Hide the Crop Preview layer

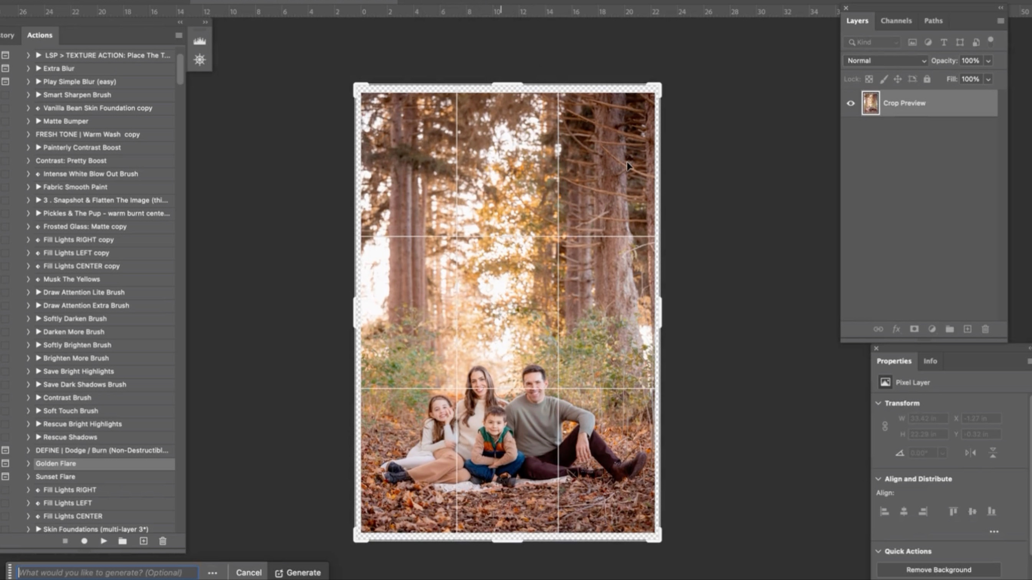[x=851, y=103]
